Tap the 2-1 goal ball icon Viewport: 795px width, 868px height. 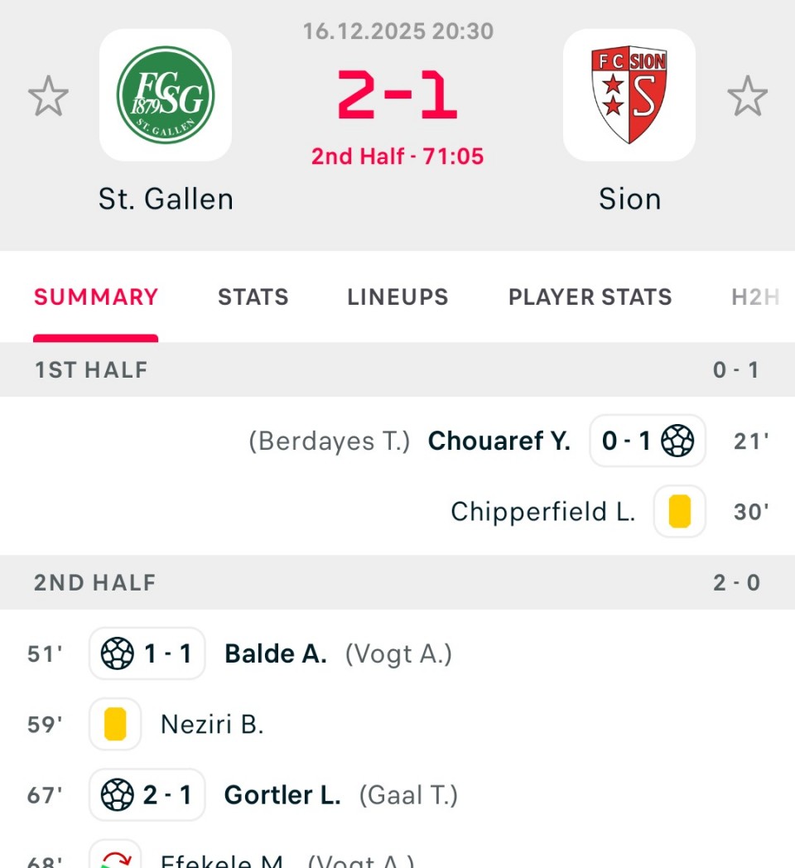pyautogui.click(x=118, y=796)
